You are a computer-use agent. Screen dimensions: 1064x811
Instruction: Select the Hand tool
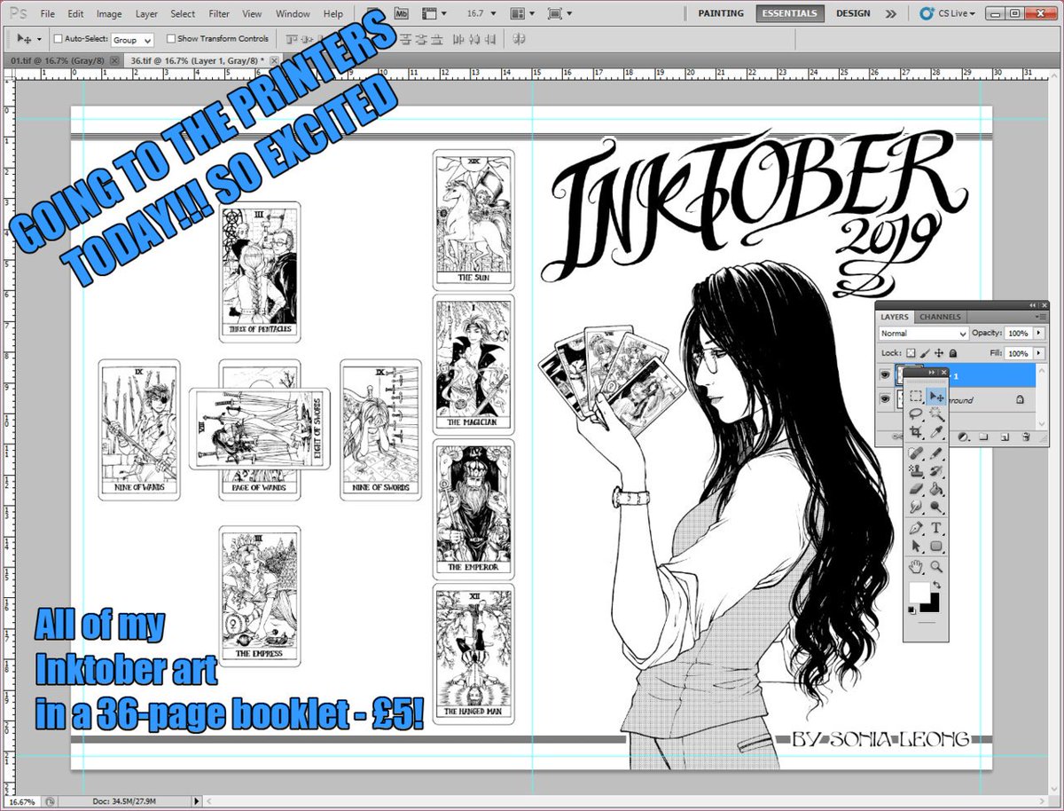(916, 567)
